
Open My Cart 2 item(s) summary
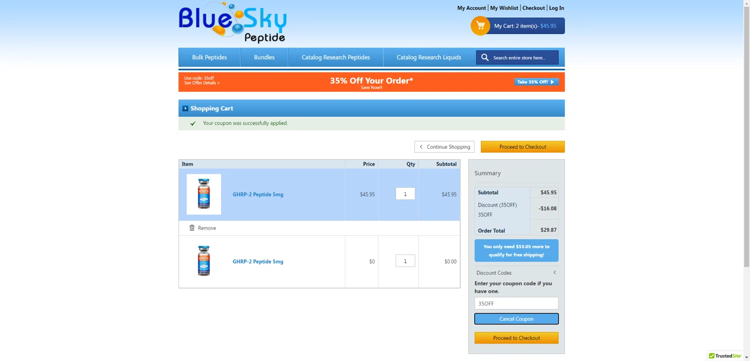525,26
